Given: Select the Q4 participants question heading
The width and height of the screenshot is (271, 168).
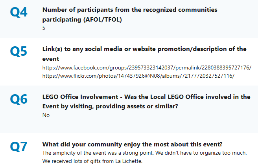Looking at the screenshot, I should (130, 15).
